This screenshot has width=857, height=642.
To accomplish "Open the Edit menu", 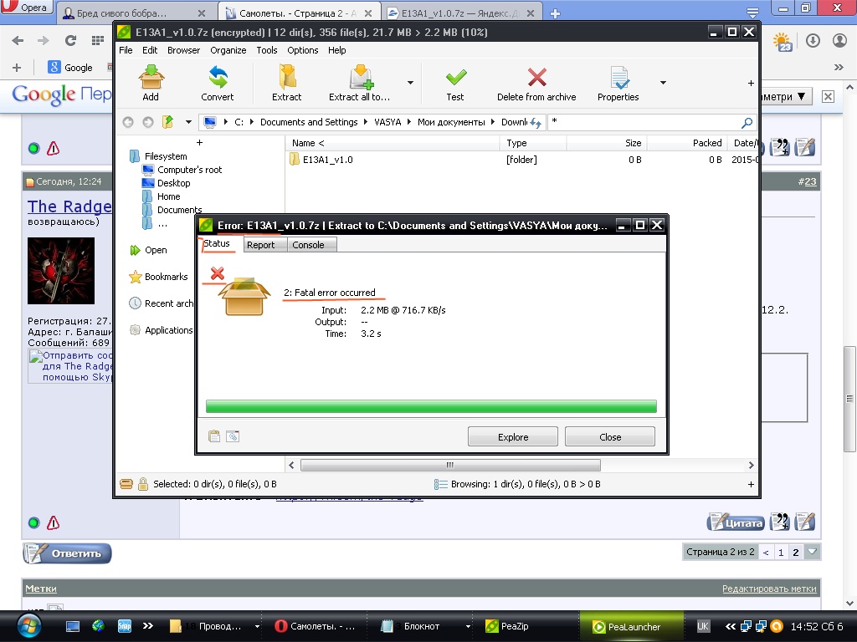I will tap(150, 50).
